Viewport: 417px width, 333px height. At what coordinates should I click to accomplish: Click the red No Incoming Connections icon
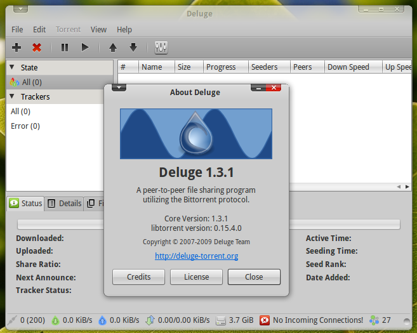pos(265,320)
